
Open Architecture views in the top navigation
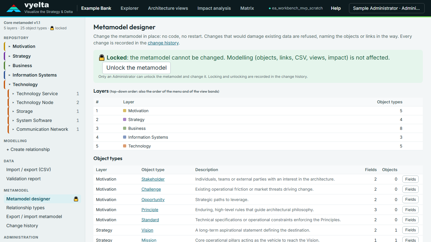(168, 8)
